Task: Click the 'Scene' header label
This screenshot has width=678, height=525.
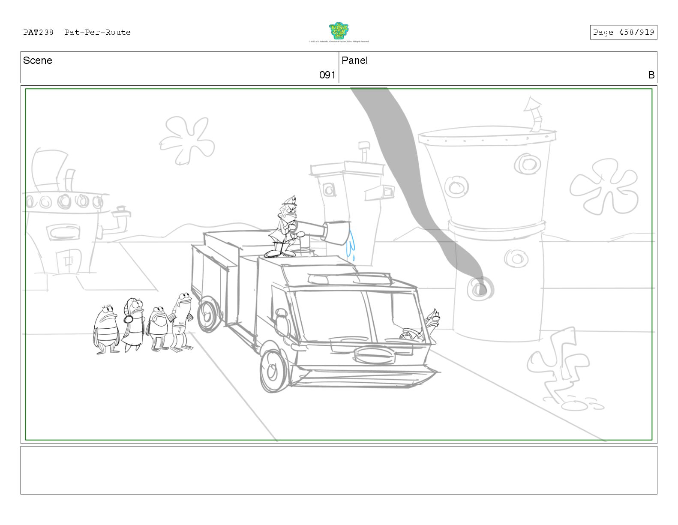Action: (x=38, y=60)
